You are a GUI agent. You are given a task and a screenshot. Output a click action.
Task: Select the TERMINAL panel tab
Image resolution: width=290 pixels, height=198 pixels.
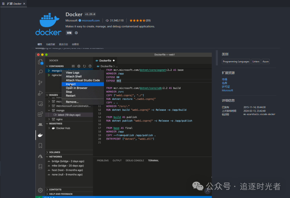[x=153, y=160]
